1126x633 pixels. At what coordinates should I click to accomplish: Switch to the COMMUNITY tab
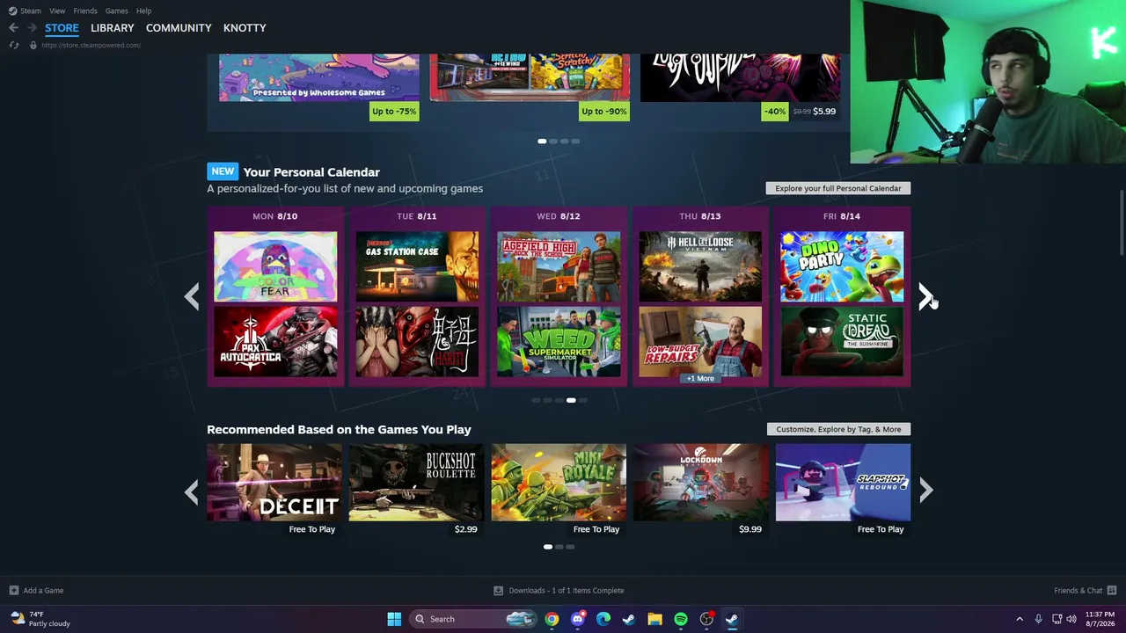point(179,28)
